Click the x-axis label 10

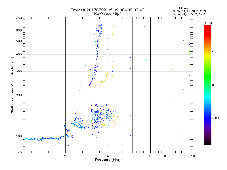(x=164, y=156)
